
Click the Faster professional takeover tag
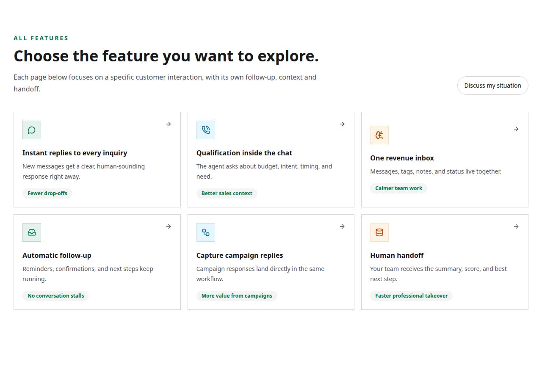(x=411, y=296)
